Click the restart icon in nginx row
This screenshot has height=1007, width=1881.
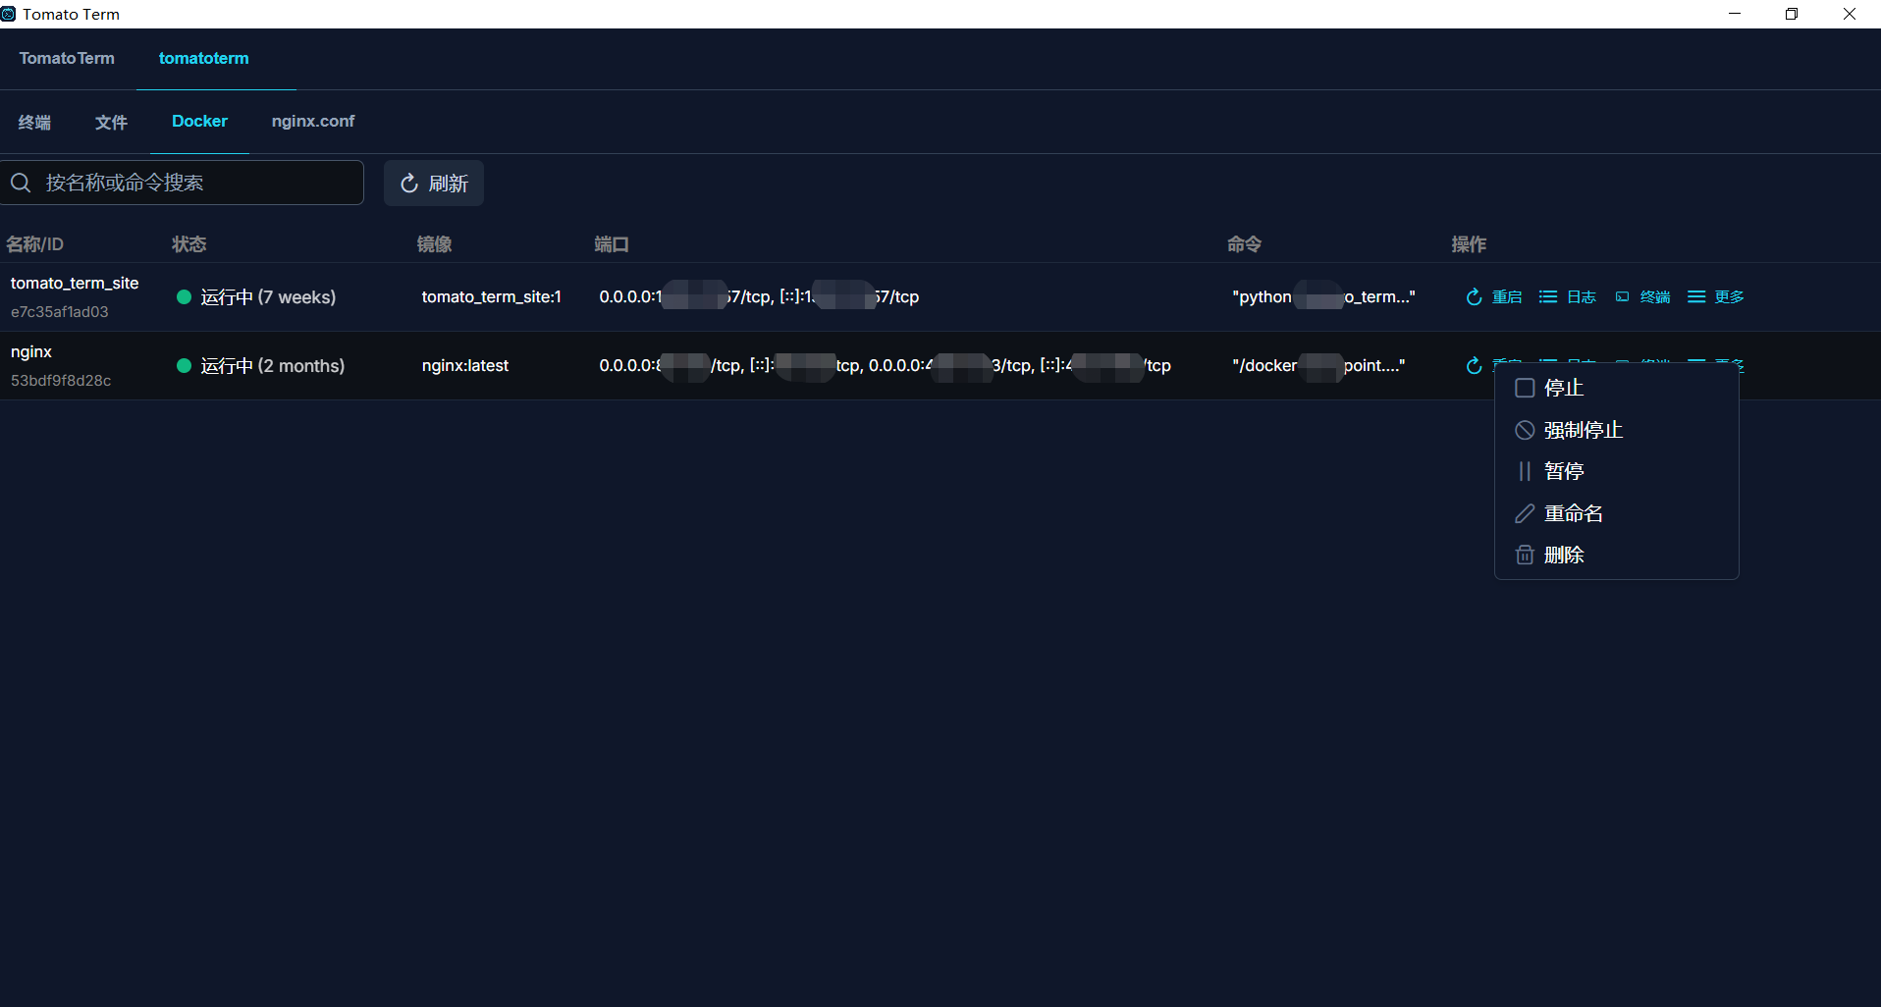coord(1474,366)
